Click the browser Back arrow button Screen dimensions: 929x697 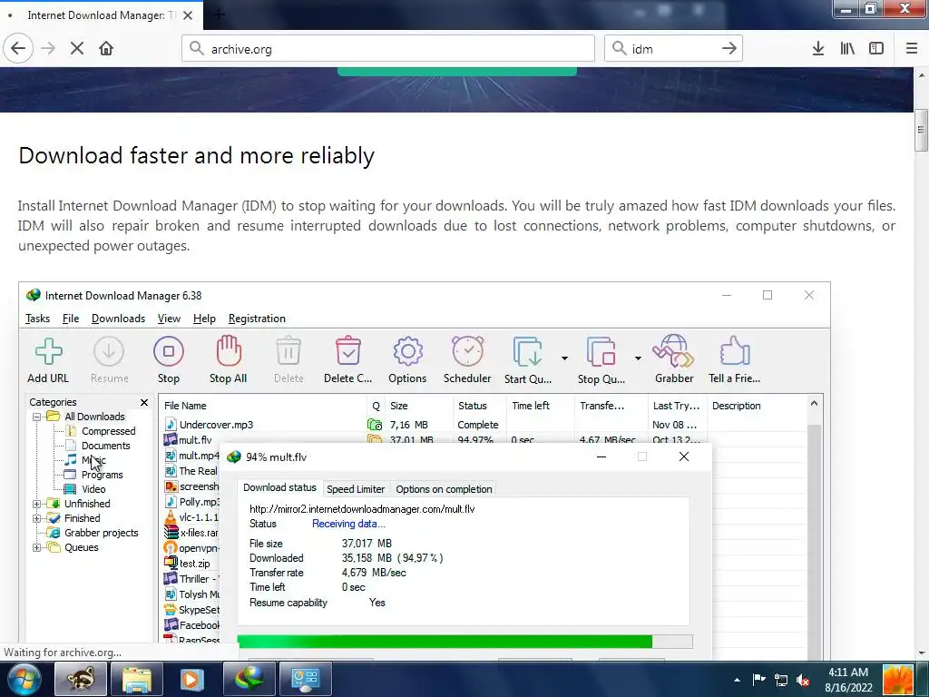tap(18, 49)
